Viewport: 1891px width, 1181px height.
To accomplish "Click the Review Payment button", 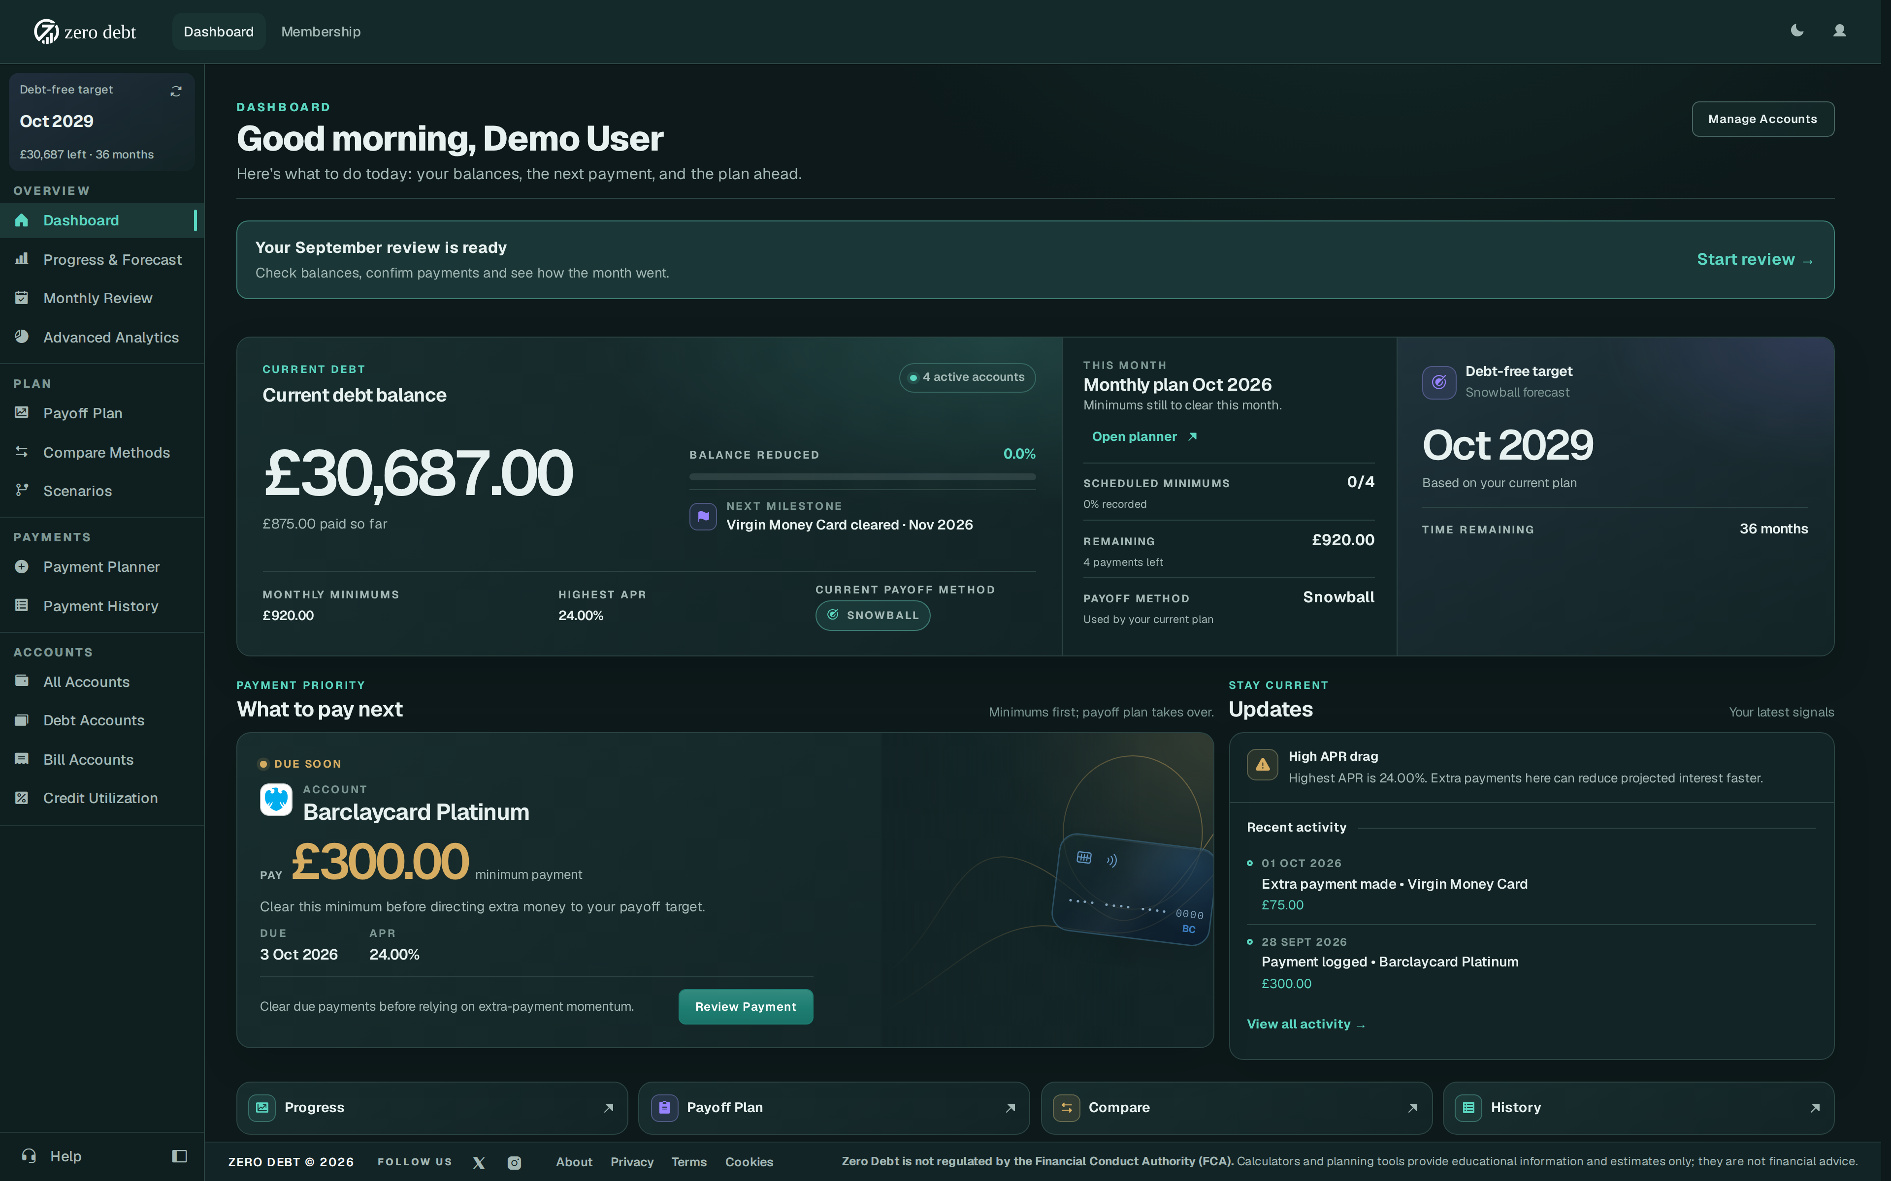I will coord(746,1007).
